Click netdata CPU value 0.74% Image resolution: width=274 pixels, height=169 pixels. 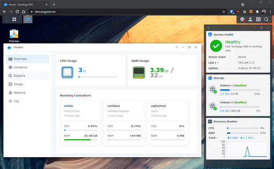pos(136,126)
